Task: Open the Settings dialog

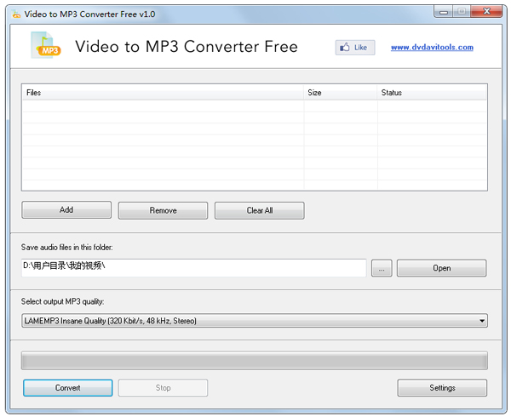Action: (441, 388)
